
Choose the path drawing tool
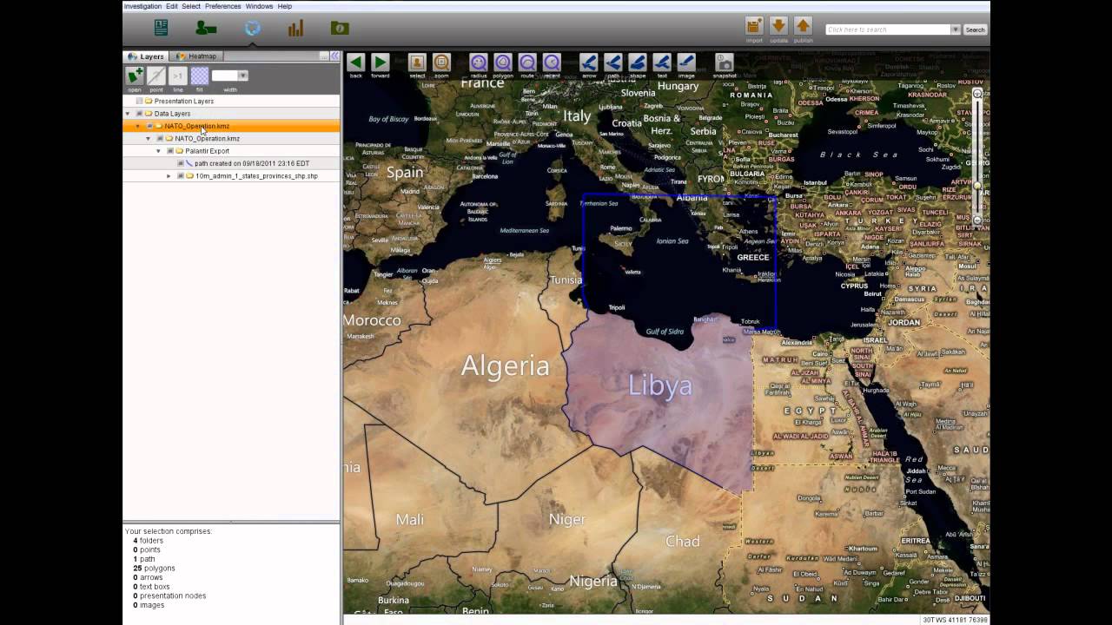tap(613, 62)
